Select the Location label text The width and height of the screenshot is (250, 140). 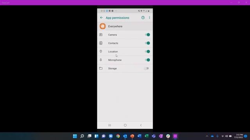point(113,52)
